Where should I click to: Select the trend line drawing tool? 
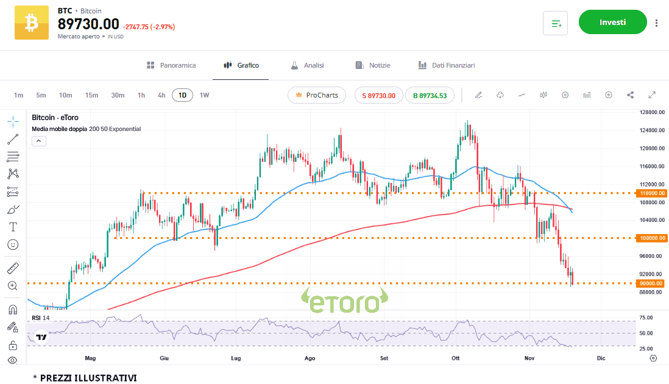tap(13, 139)
